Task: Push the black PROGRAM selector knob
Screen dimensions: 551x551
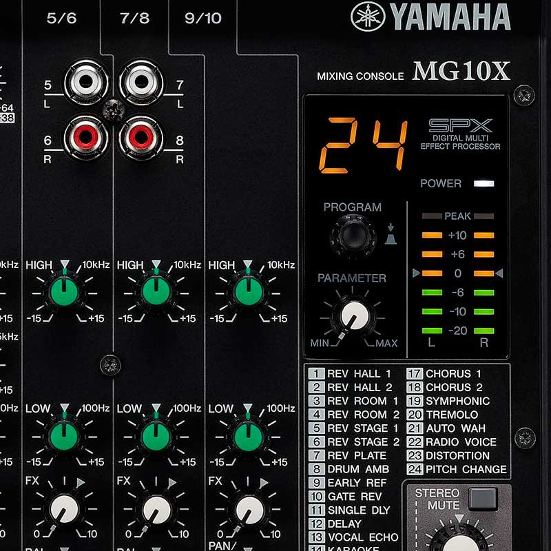Action: [x=353, y=236]
